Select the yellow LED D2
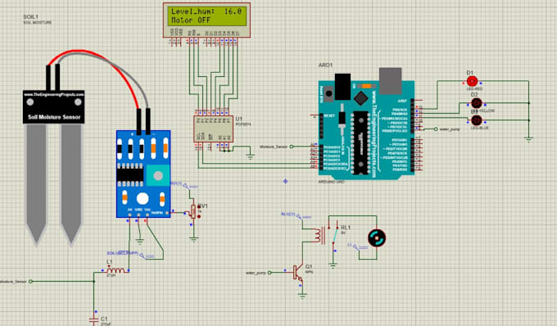The image size is (557, 326). click(476, 103)
